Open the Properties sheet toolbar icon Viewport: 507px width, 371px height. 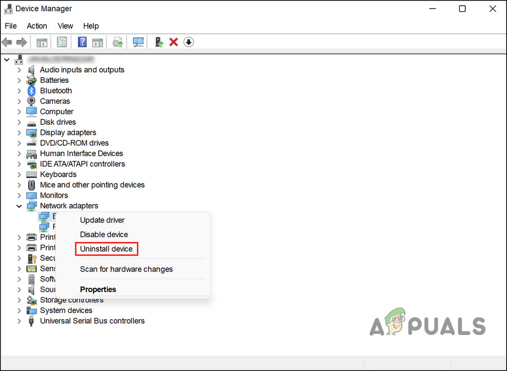coord(62,42)
